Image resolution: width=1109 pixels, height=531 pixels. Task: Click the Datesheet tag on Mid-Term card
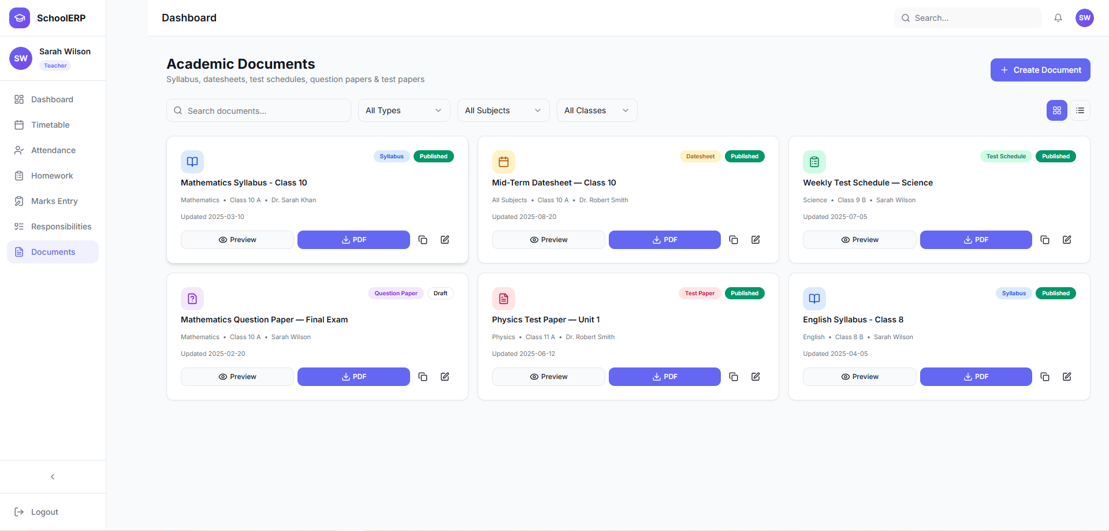(700, 157)
